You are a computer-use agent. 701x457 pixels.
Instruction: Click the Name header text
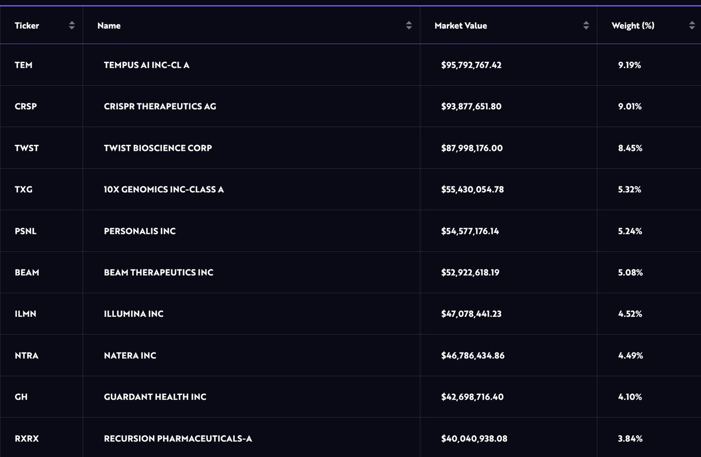pyautogui.click(x=109, y=26)
